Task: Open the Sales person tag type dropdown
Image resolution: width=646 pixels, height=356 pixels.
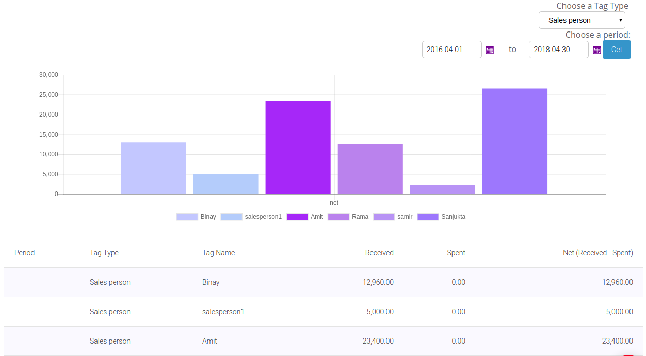Action: pos(582,20)
